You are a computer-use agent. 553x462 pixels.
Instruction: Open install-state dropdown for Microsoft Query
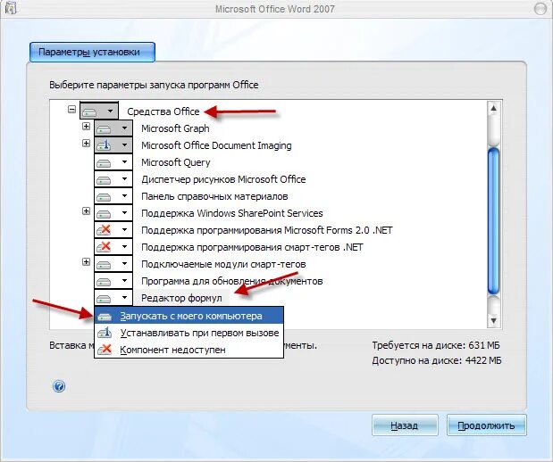pyautogui.click(x=113, y=162)
